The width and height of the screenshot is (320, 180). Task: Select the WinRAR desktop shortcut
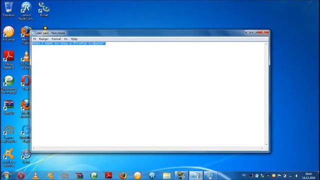8,107
